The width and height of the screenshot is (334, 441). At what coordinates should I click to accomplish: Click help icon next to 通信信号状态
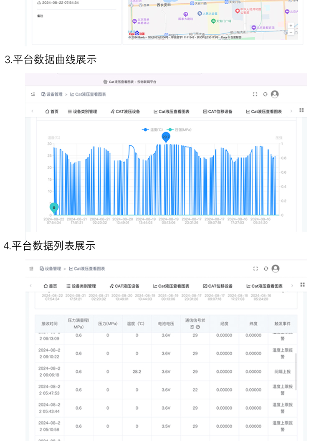(198, 327)
